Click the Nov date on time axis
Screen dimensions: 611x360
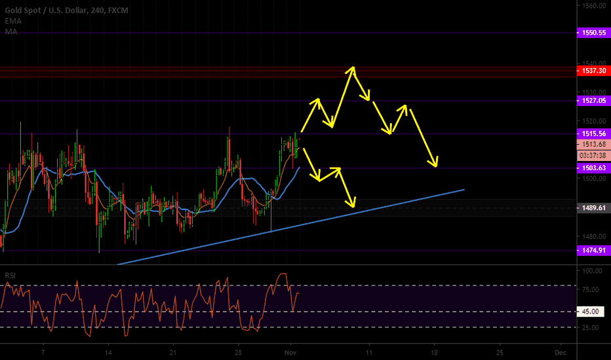[x=290, y=353]
